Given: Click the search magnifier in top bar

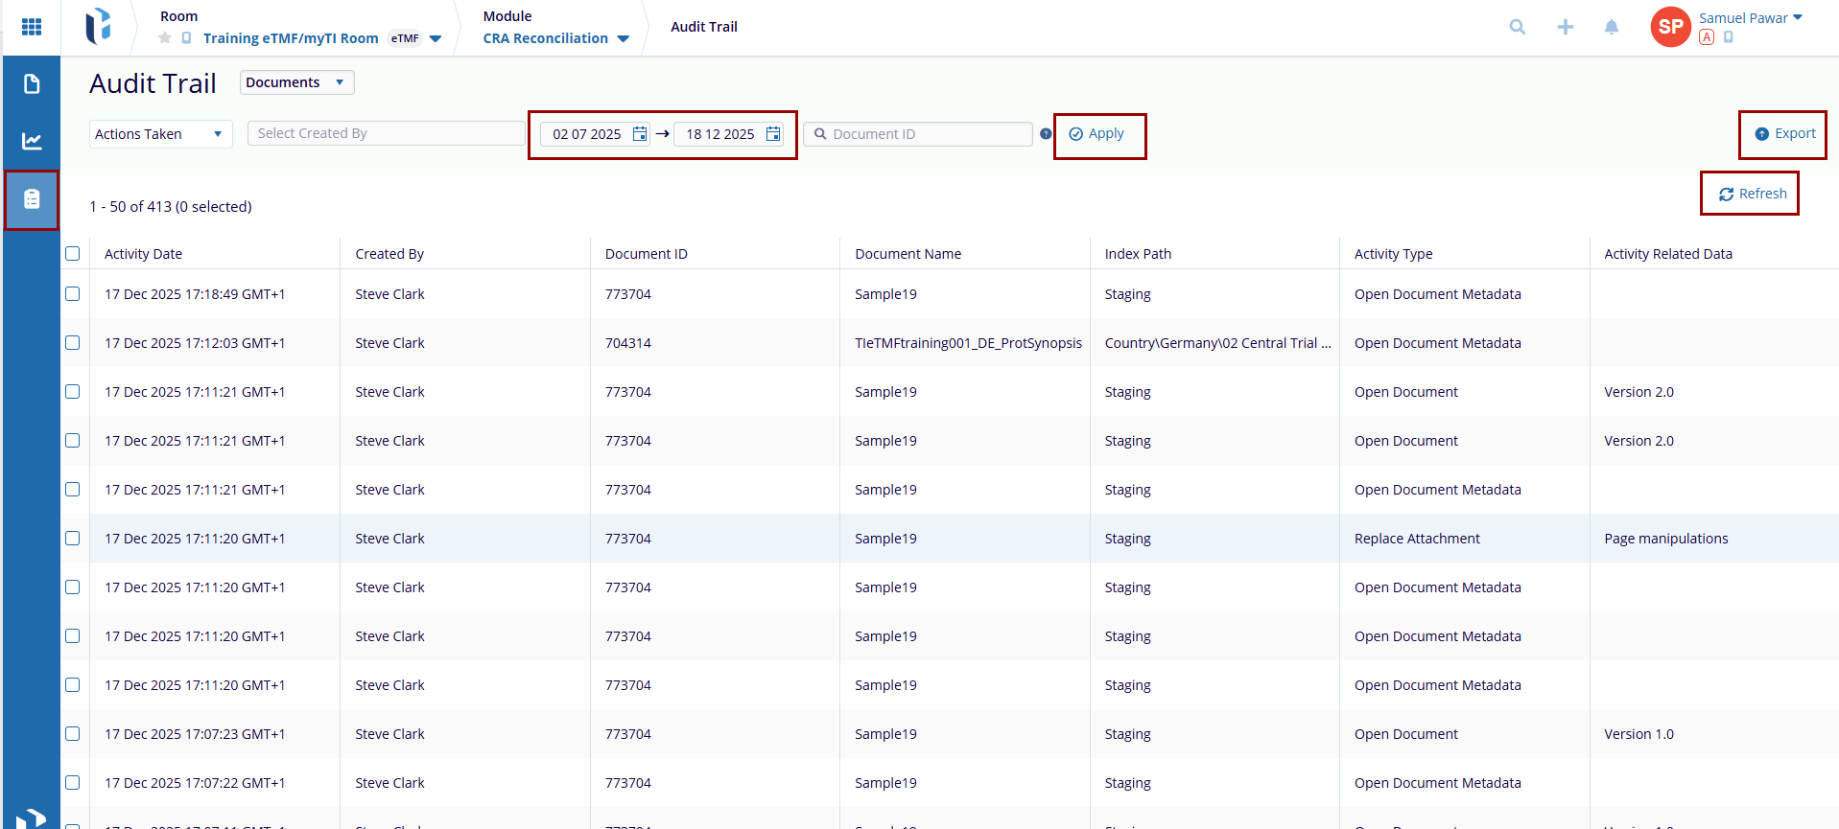Looking at the screenshot, I should 1517,27.
